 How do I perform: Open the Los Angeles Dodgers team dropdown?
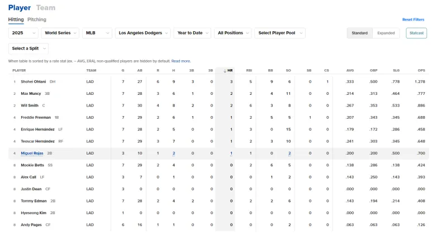tap(142, 33)
